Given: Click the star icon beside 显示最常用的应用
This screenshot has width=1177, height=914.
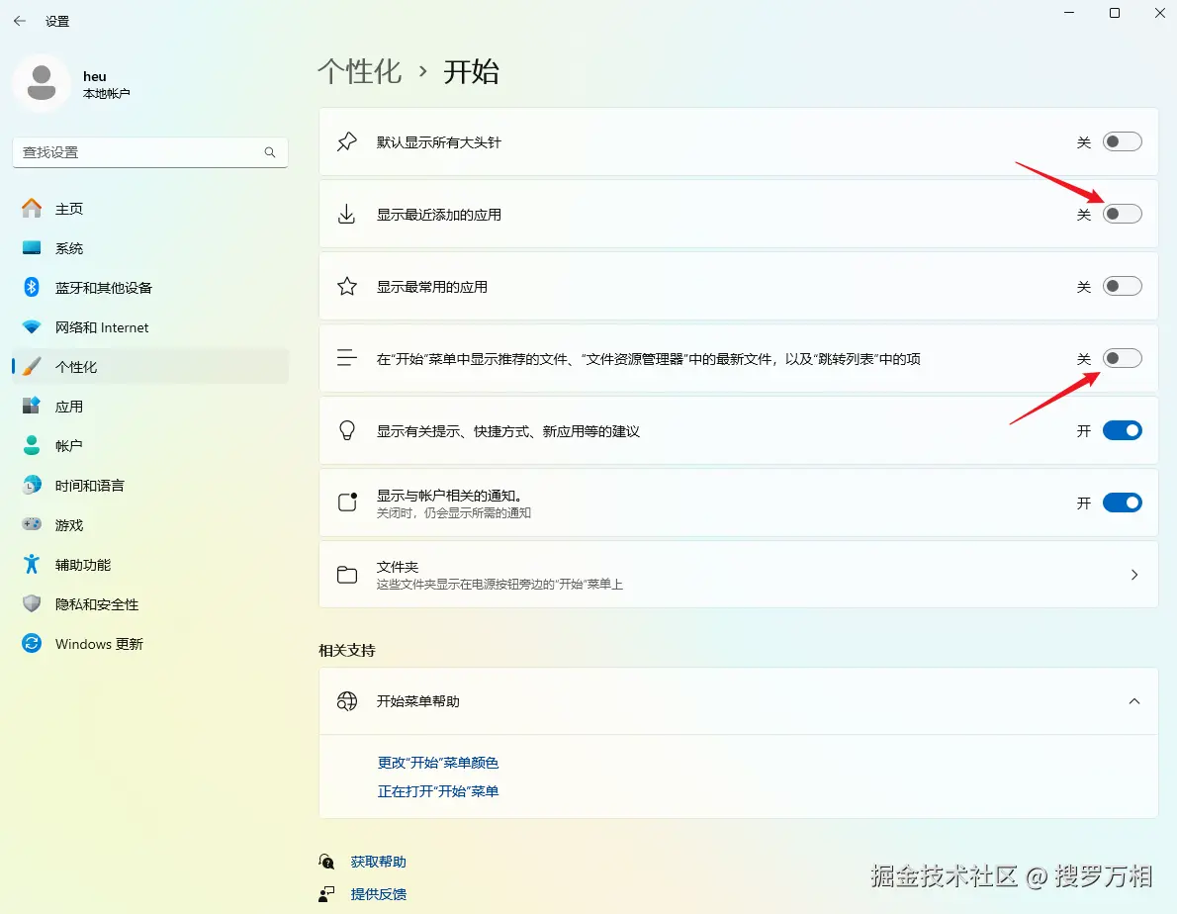Looking at the screenshot, I should click(347, 286).
